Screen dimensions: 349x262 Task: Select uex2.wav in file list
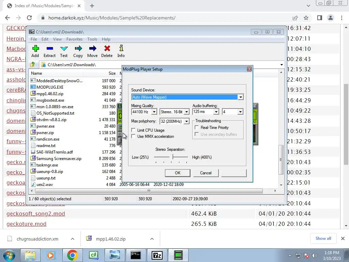coord(45,185)
